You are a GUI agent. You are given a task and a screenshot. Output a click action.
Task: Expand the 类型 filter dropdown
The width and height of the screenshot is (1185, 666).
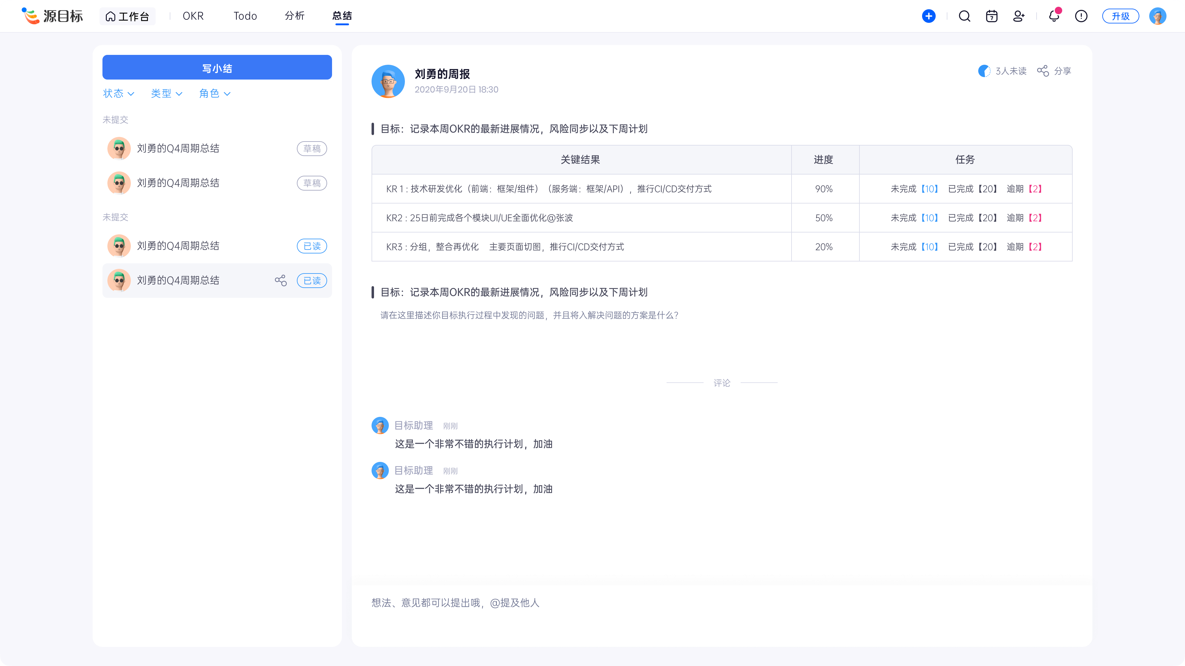coord(167,94)
